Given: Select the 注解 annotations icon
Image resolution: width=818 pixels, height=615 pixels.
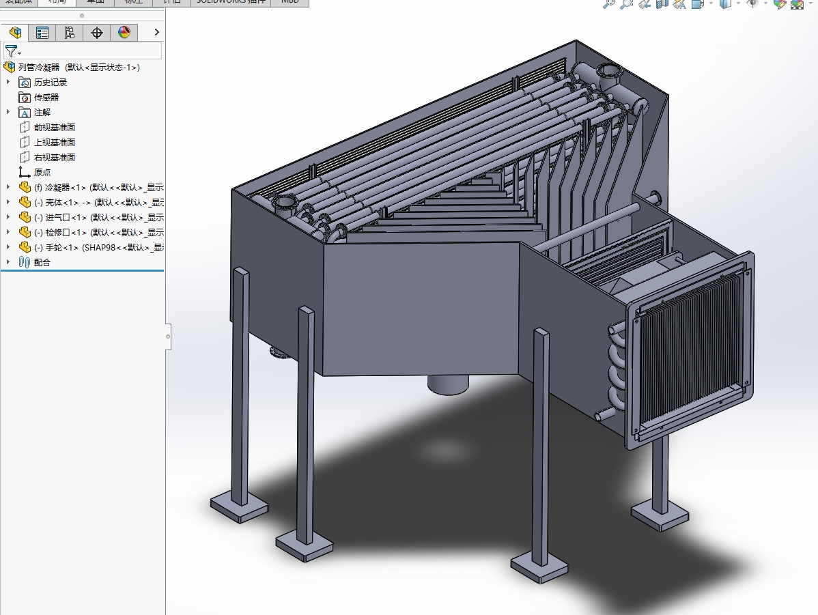Looking at the screenshot, I should point(25,113).
